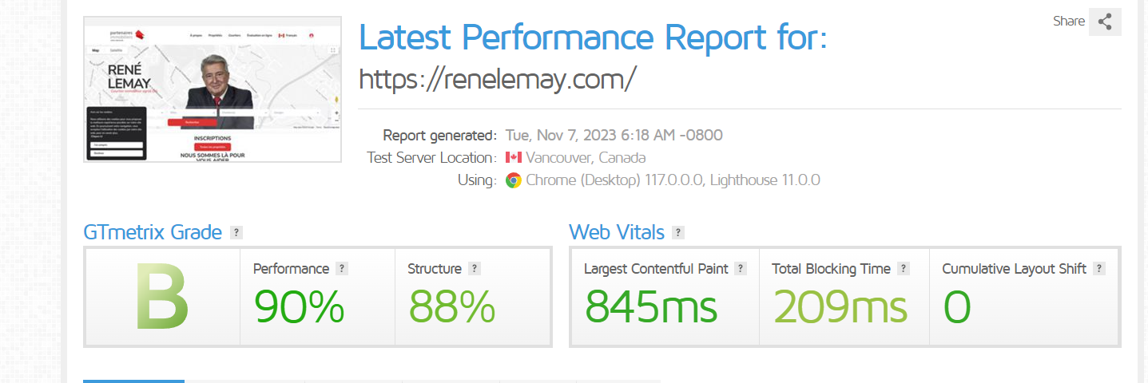Screen dimensions: 1148x383
Task: Click Total Blocking Time help icon
Action: 904,269
